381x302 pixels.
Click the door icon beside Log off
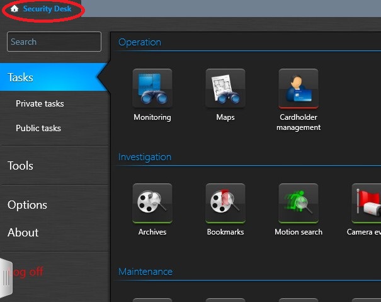coord(6,277)
